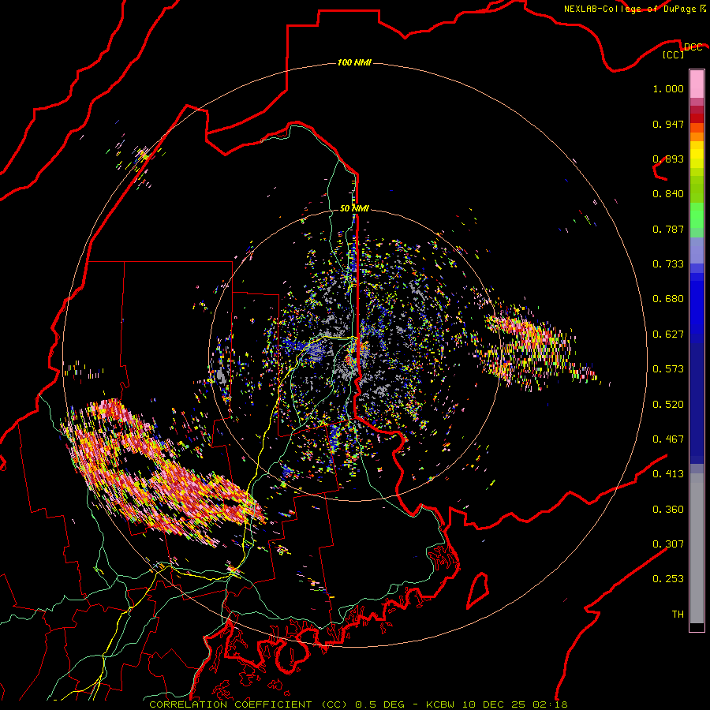
Task: Click the 0.893 scale value
Action: [x=668, y=159]
